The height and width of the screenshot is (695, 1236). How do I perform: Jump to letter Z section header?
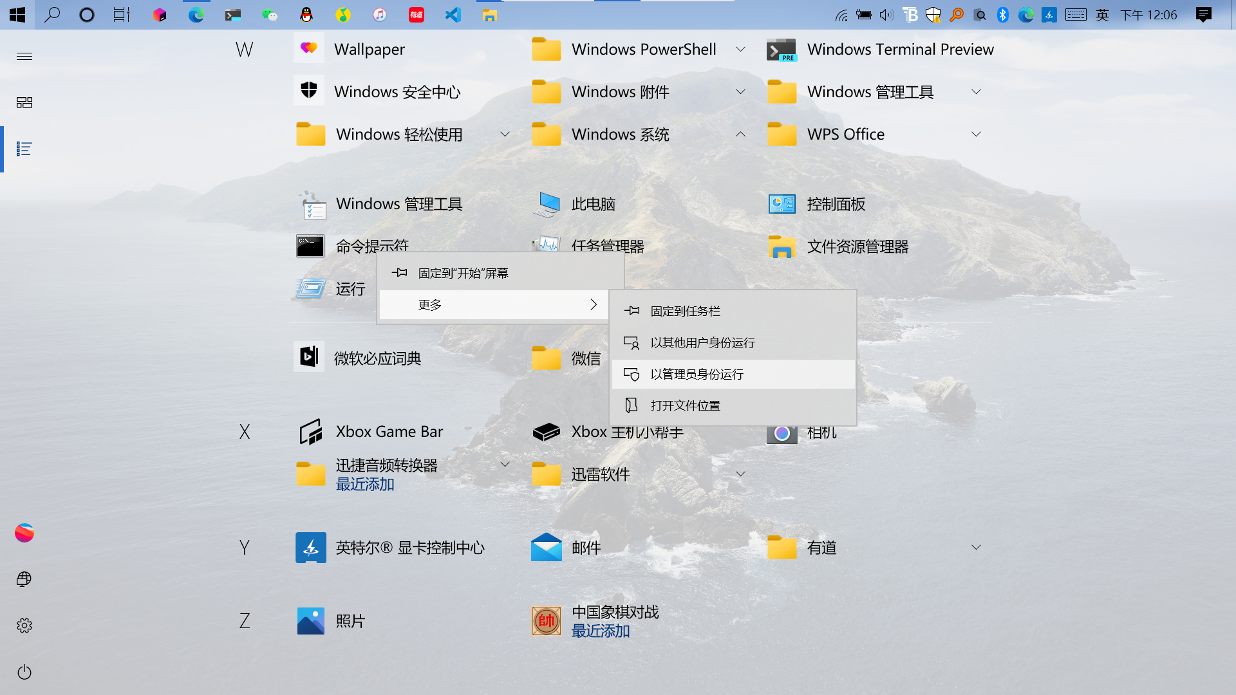click(245, 621)
